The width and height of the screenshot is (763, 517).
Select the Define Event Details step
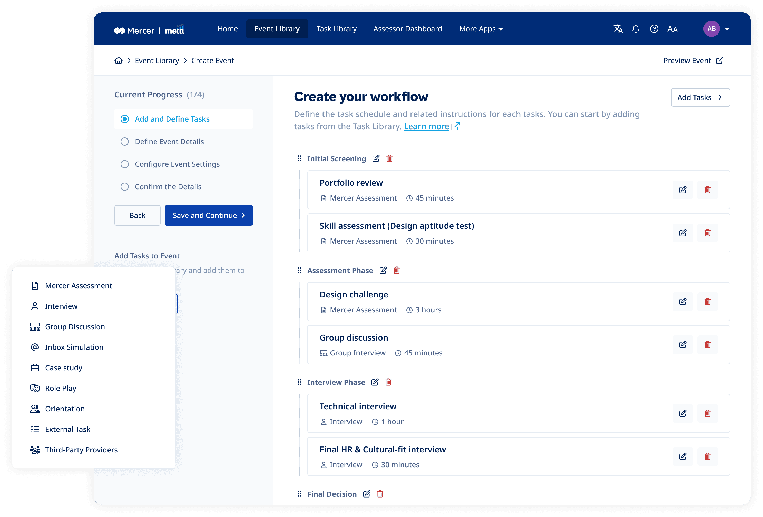pyautogui.click(x=169, y=142)
